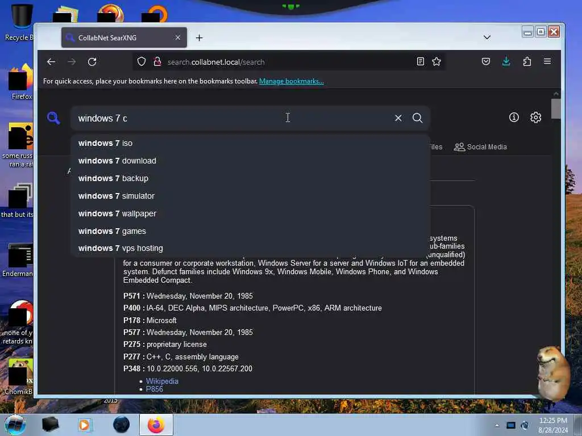This screenshot has height=436, width=582.
Task: Click the P277 programming languages row
Action: (181, 357)
